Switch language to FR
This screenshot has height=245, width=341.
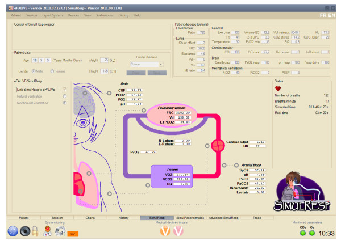(x=323, y=15)
